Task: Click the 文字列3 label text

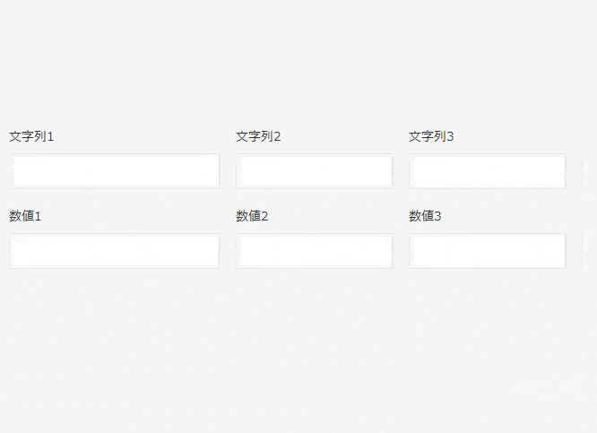Action: [x=431, y=137]
